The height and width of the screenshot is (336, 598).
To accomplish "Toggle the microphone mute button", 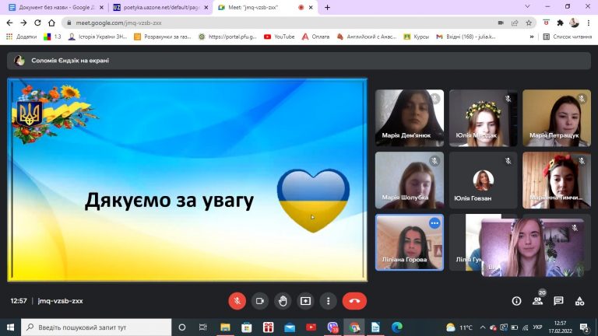I will [237, 301].
